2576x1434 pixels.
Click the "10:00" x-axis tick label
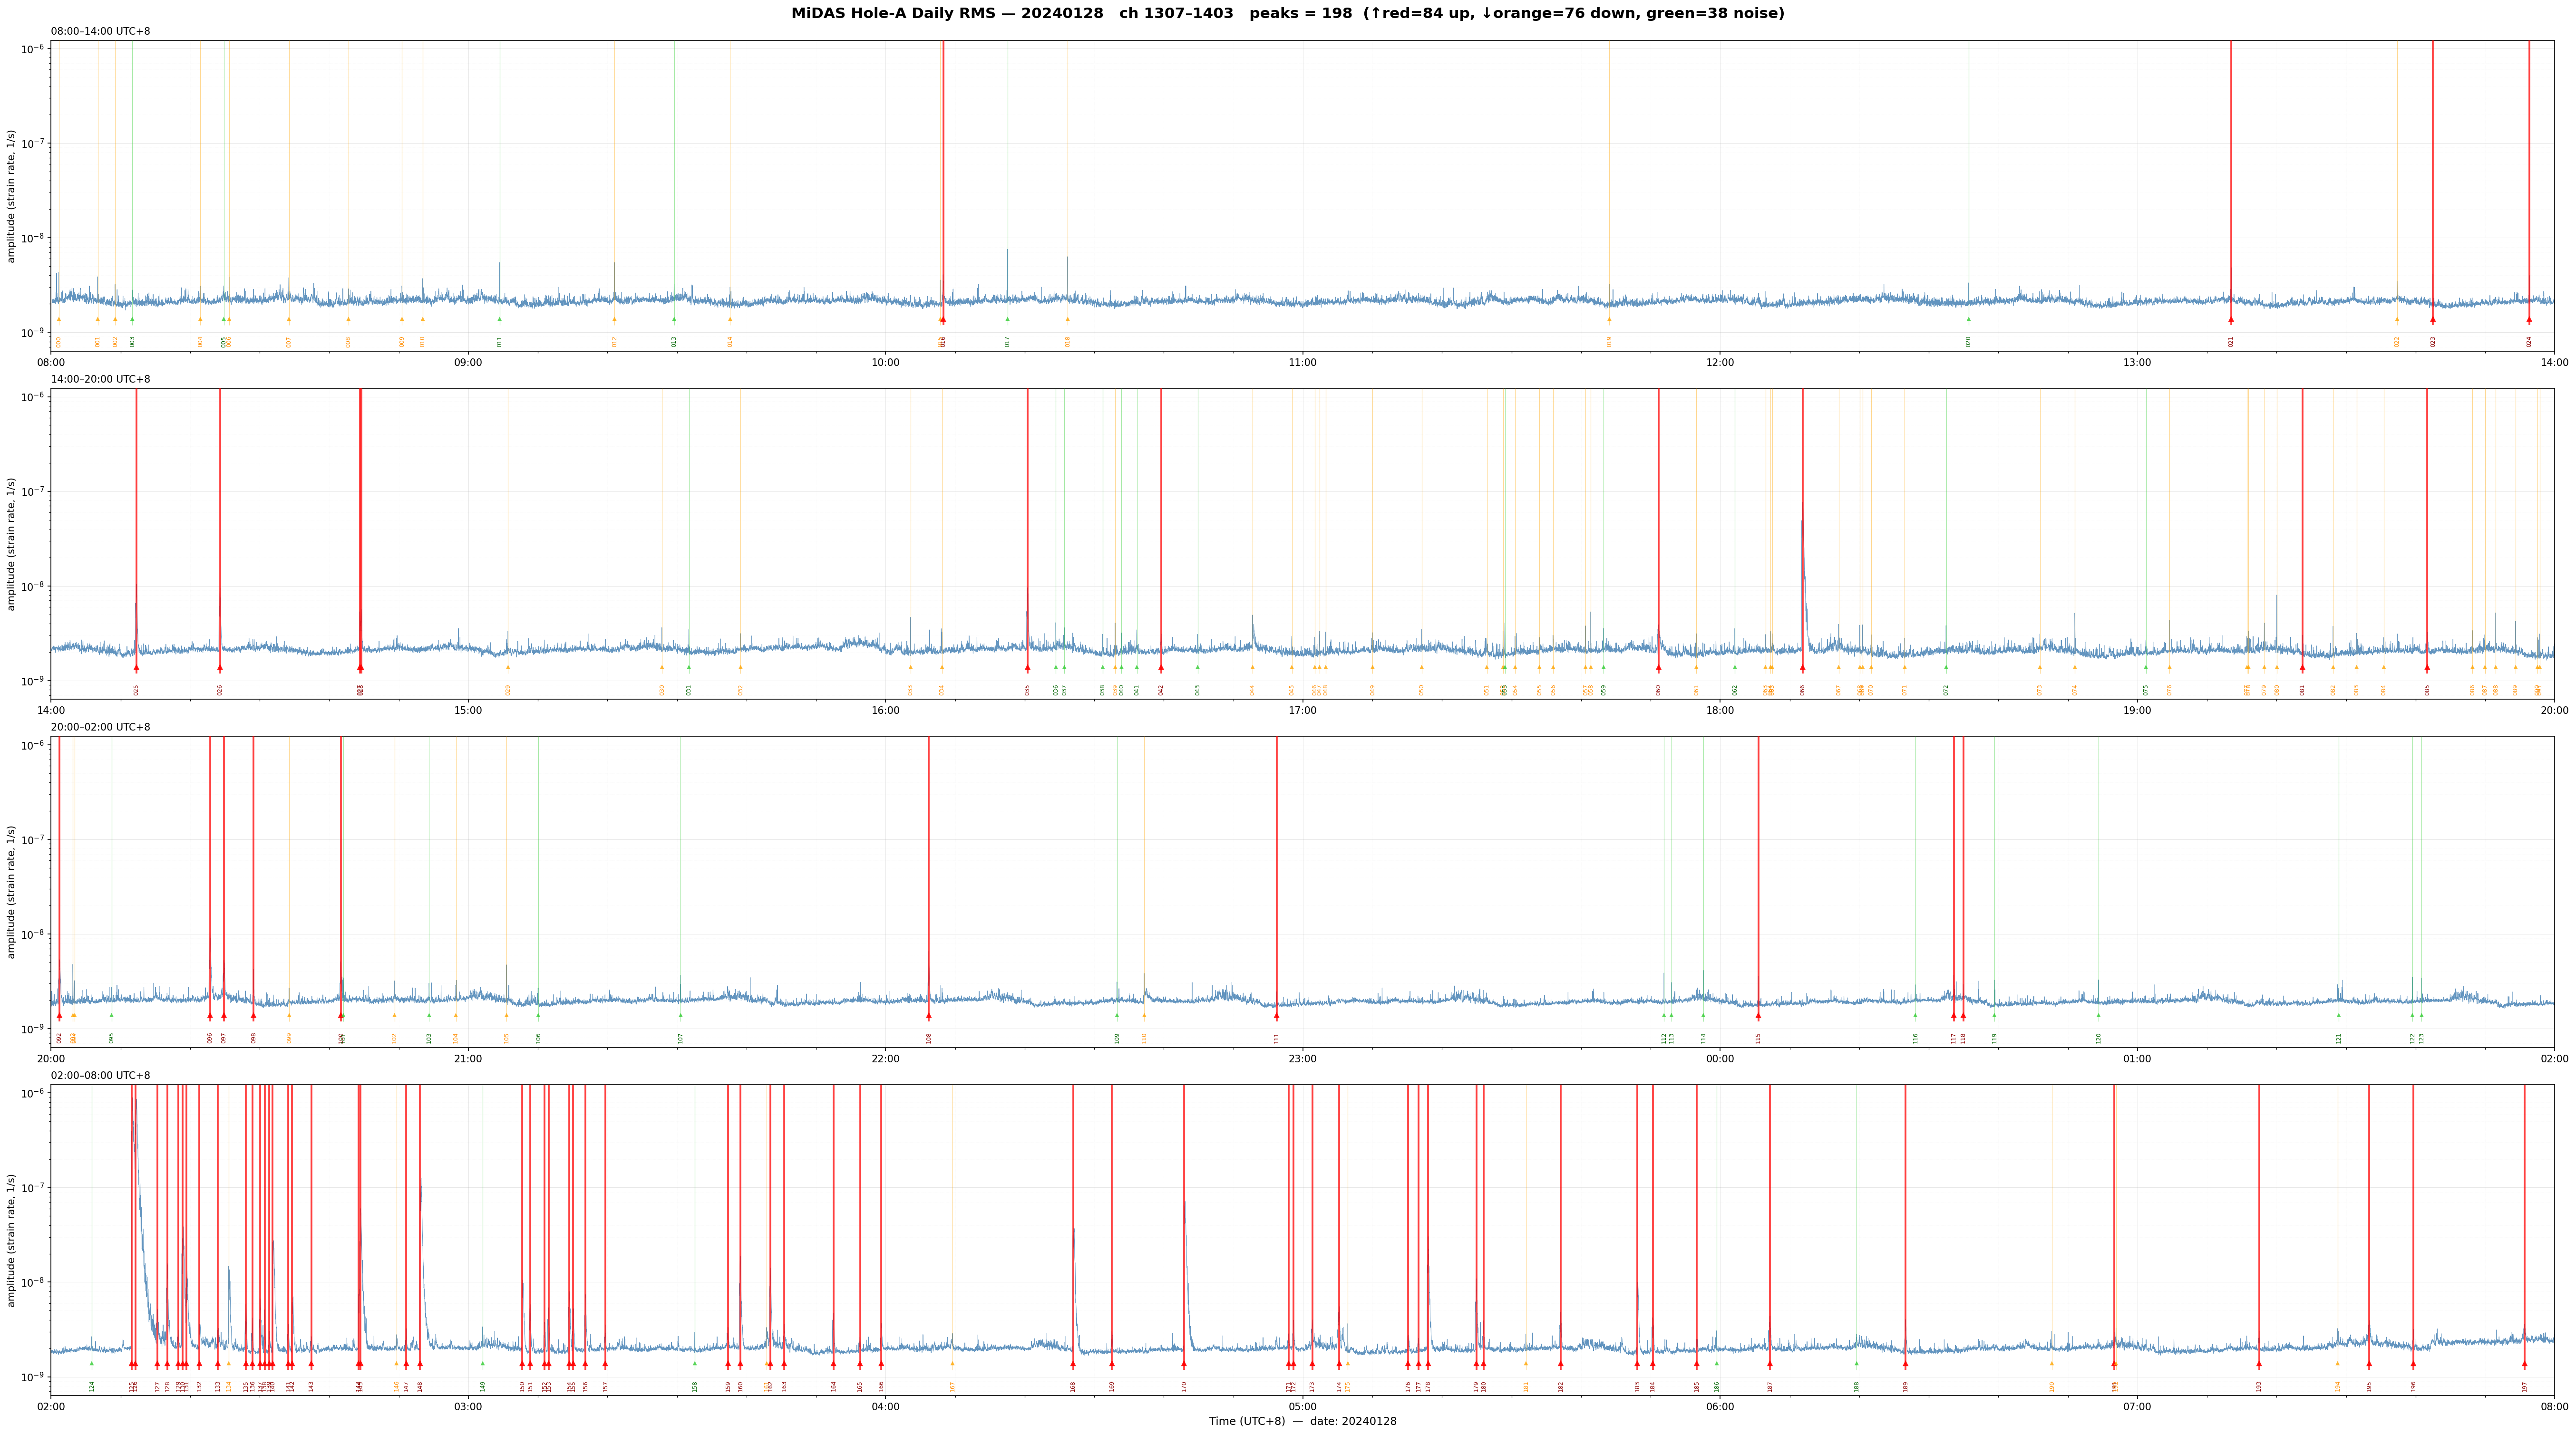885,362
